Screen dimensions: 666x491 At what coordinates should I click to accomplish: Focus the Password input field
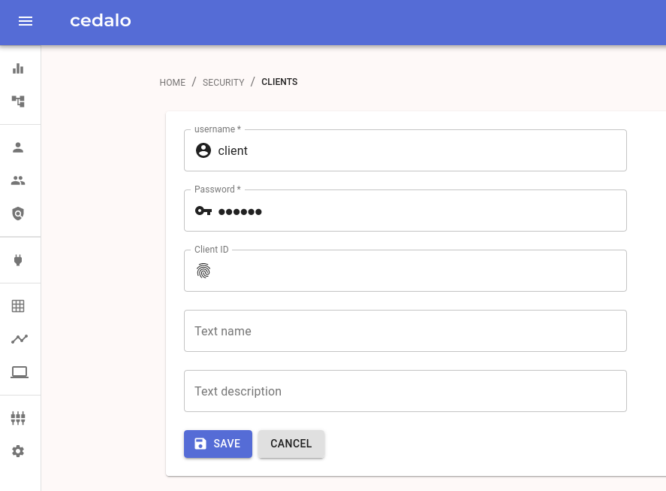click(405, 211)
